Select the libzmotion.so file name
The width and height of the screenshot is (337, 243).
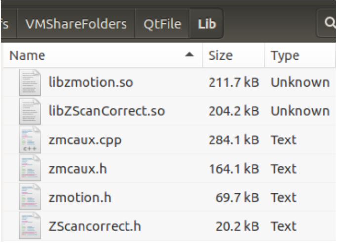coord(91,82)
